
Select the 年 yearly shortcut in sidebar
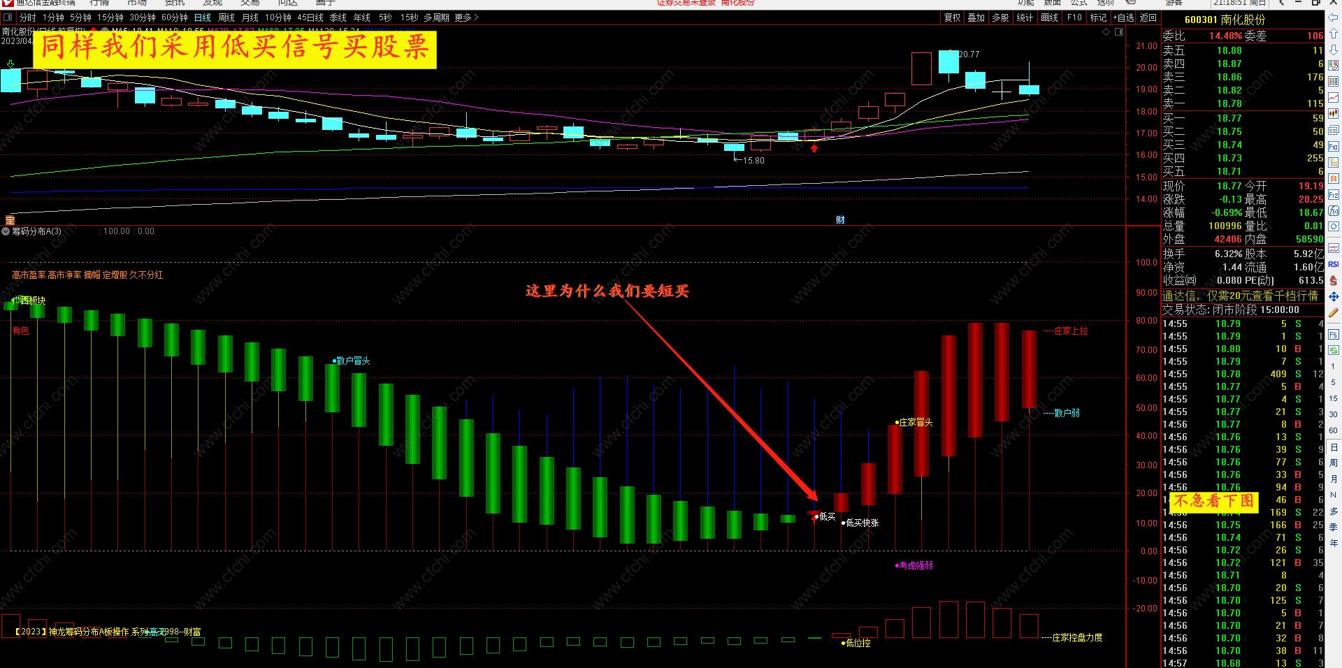point(1334,543)
